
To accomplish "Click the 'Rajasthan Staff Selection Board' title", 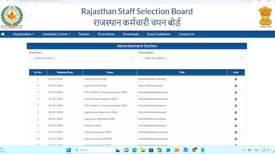I will click(137, 12).
